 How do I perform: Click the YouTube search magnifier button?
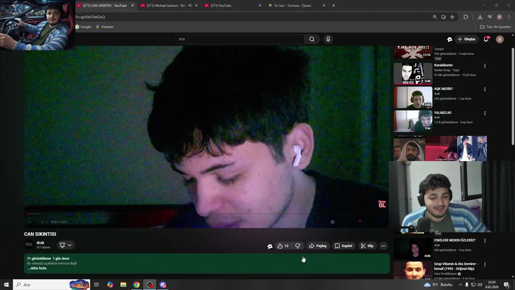[312, 39]
